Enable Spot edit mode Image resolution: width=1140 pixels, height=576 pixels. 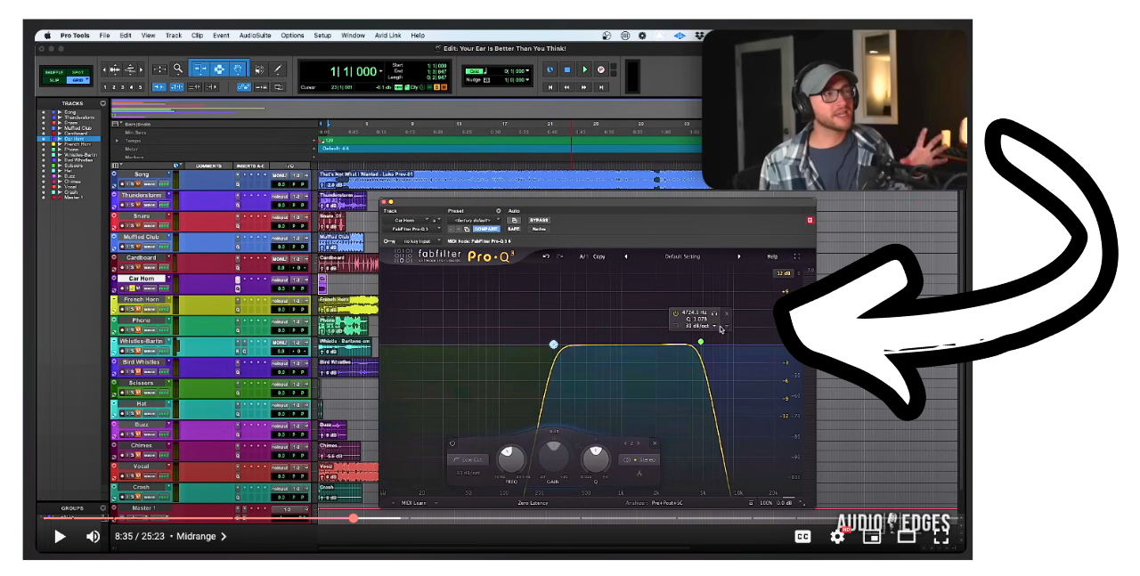coord(78,71)
